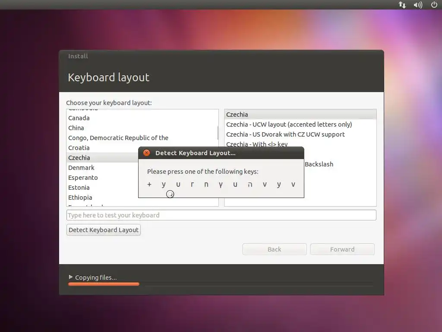Image resolution: width=442 pixels, height=332 pixels.
Task: Select Estonia in the country list
Action: point(103,188)
